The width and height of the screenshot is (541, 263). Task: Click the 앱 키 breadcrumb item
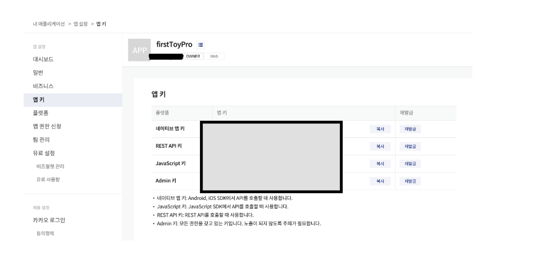pos(101,24)
